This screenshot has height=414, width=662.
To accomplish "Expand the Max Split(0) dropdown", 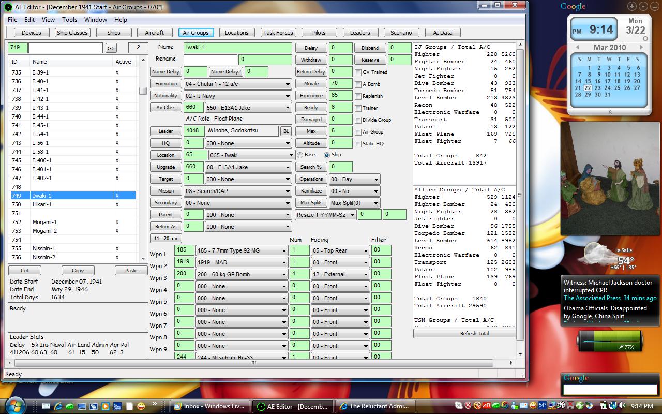I will click(x=354, y=203).
